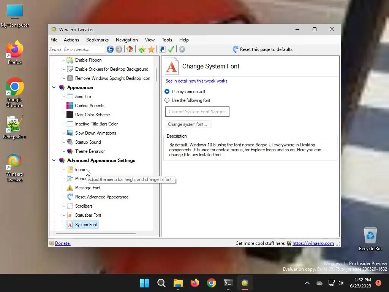Screen dimensions: 389x292
Task: Open the File menu
Action: coord(54,40)
